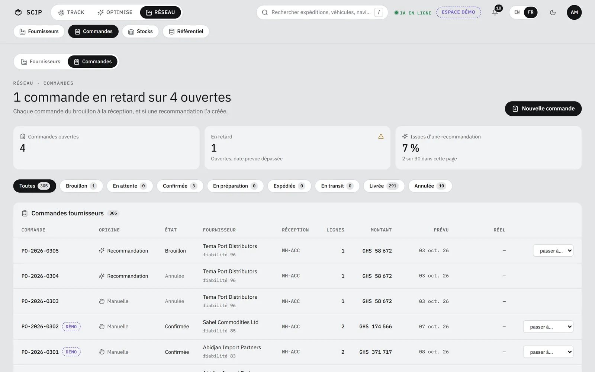Open the Stocks sub-navigation tab
This screenshot has height=372, width=595.
pyautogui.click(x=141, y=32)
